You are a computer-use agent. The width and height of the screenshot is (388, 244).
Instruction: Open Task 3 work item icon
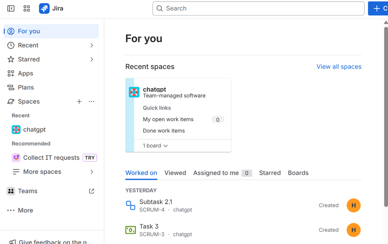130,230
